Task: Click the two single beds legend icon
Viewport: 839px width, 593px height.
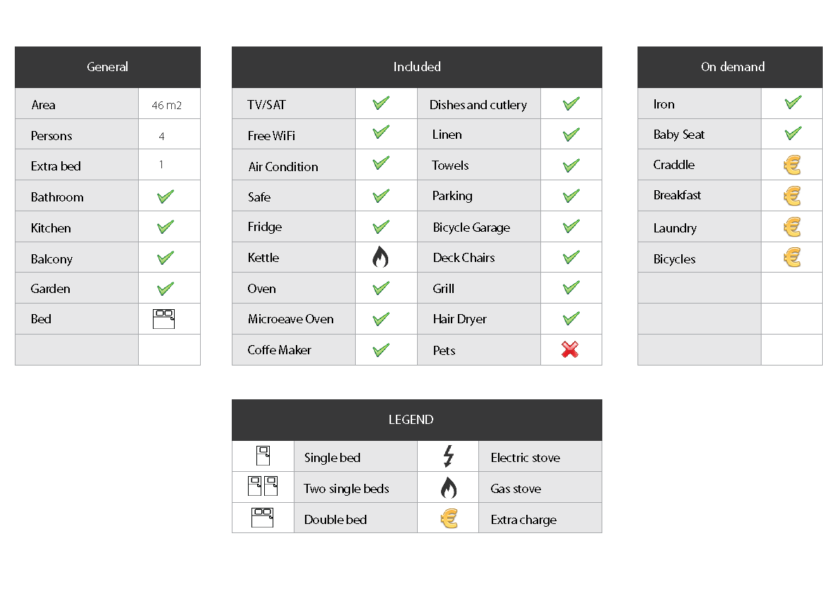Action: coord(263,486)
